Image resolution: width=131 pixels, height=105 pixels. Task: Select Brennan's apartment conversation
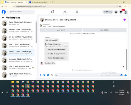click(x=18, y=53)
